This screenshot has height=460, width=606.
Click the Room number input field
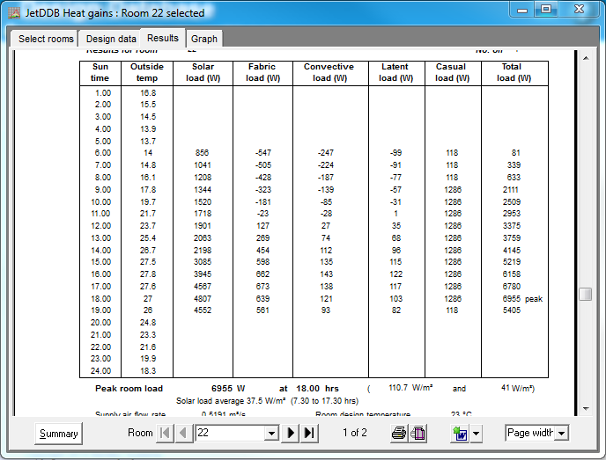pyautogui.click(x=231, y=433)
